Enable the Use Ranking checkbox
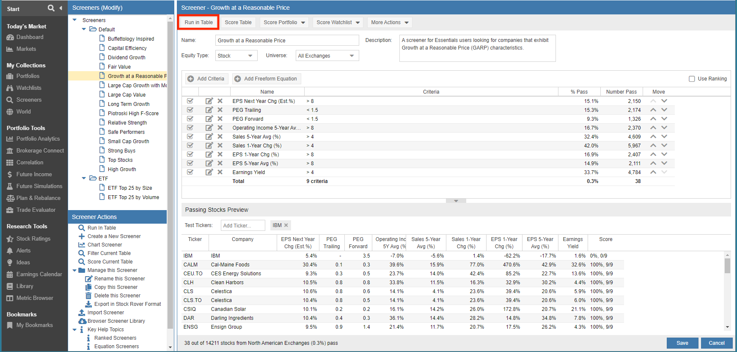737x352 pixels. (692, 79)
